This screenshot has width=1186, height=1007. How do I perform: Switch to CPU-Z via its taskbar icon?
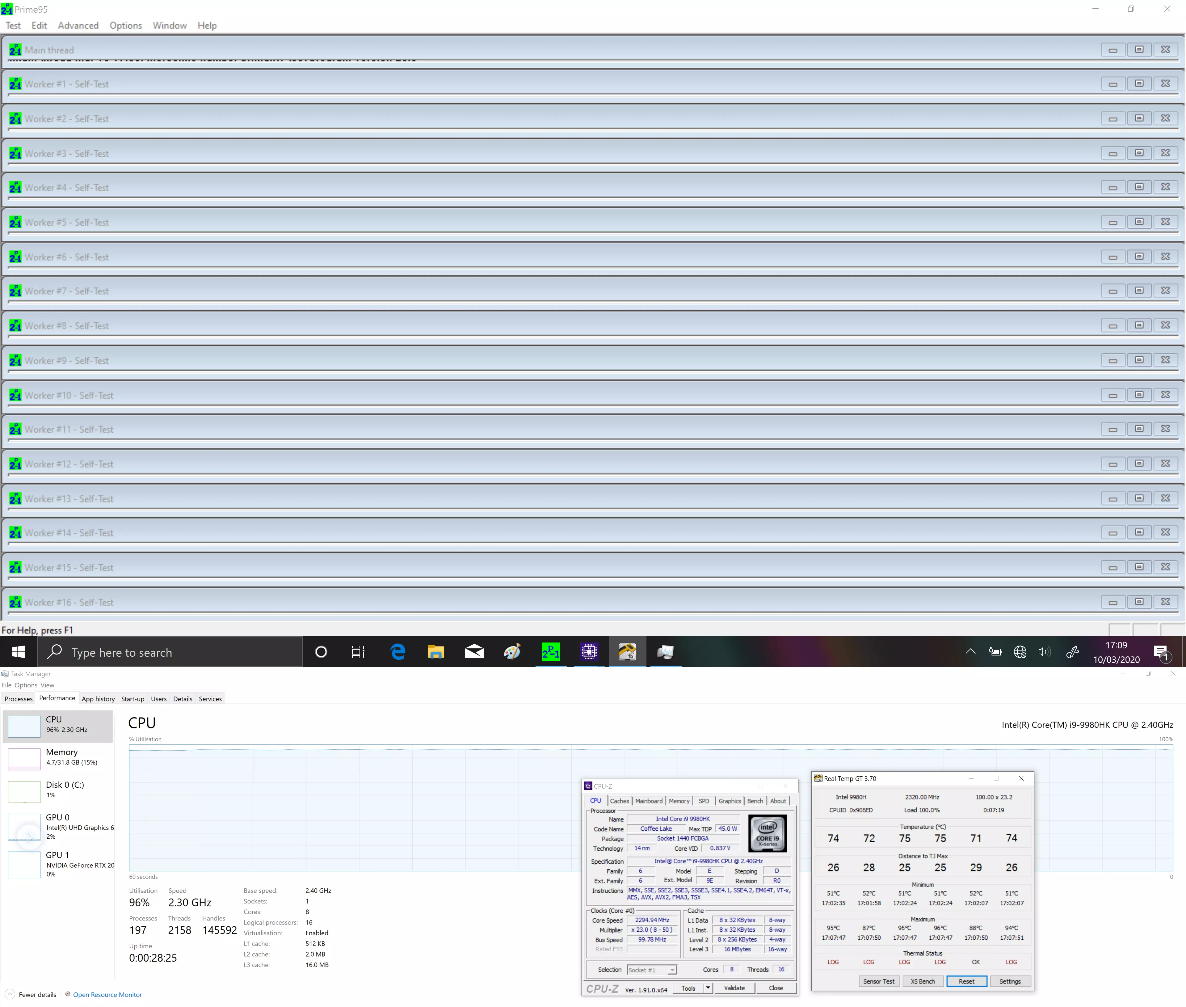point(589,652)
